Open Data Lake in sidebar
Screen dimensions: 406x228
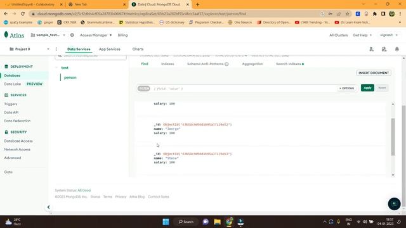pyautogui.click(x=13, y=84)
